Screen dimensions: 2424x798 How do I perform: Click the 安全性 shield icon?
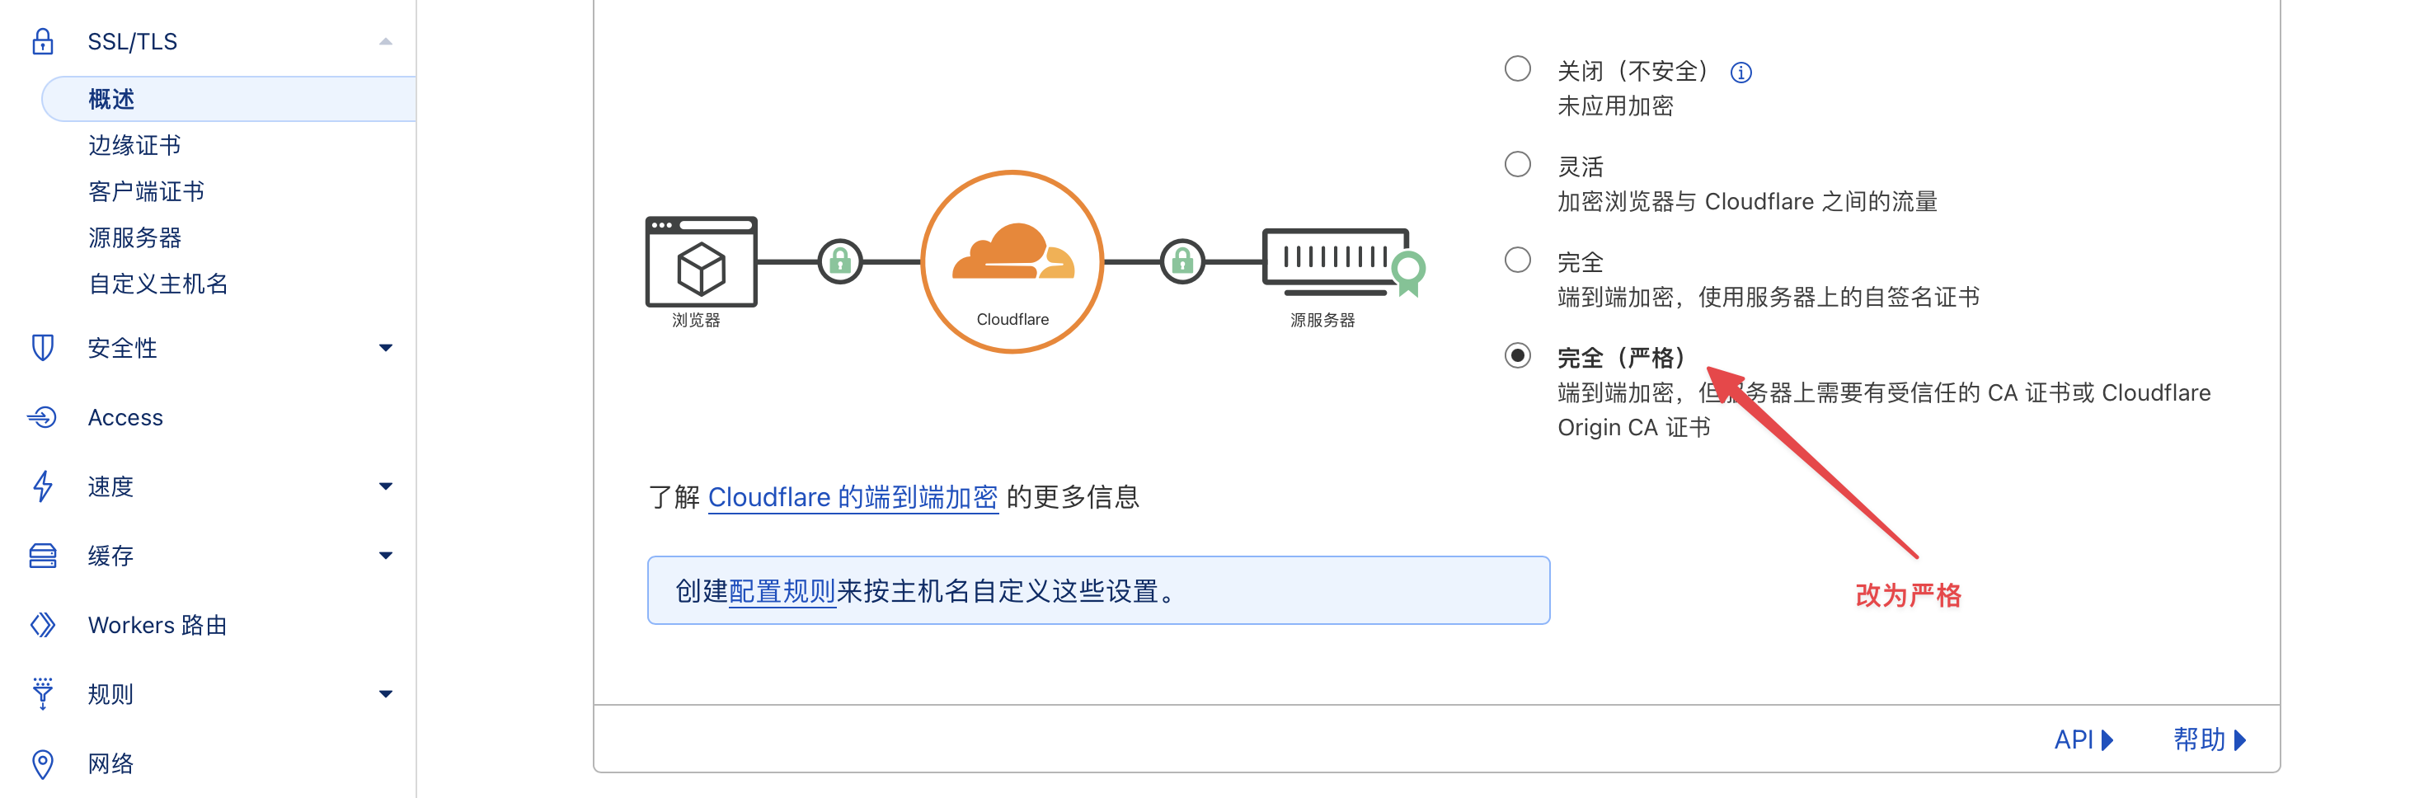(x=43, y=347)
